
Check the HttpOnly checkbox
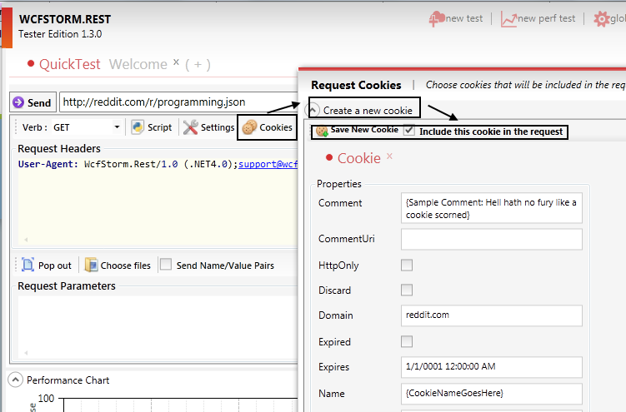click(407, 265)
